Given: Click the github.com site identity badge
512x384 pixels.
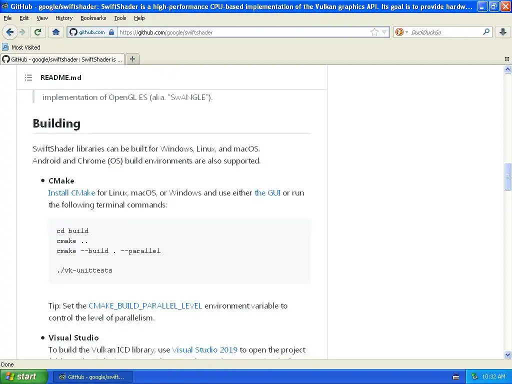Looking at the screenshot, I should coord(92,32).
